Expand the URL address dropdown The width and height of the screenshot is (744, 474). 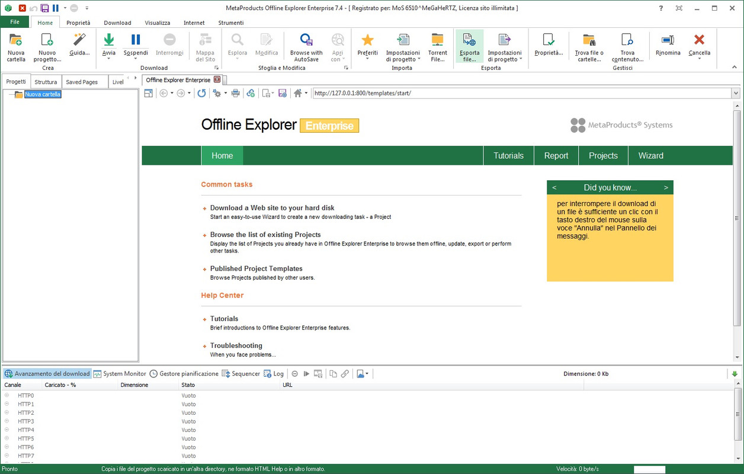[x=736, y=93]
